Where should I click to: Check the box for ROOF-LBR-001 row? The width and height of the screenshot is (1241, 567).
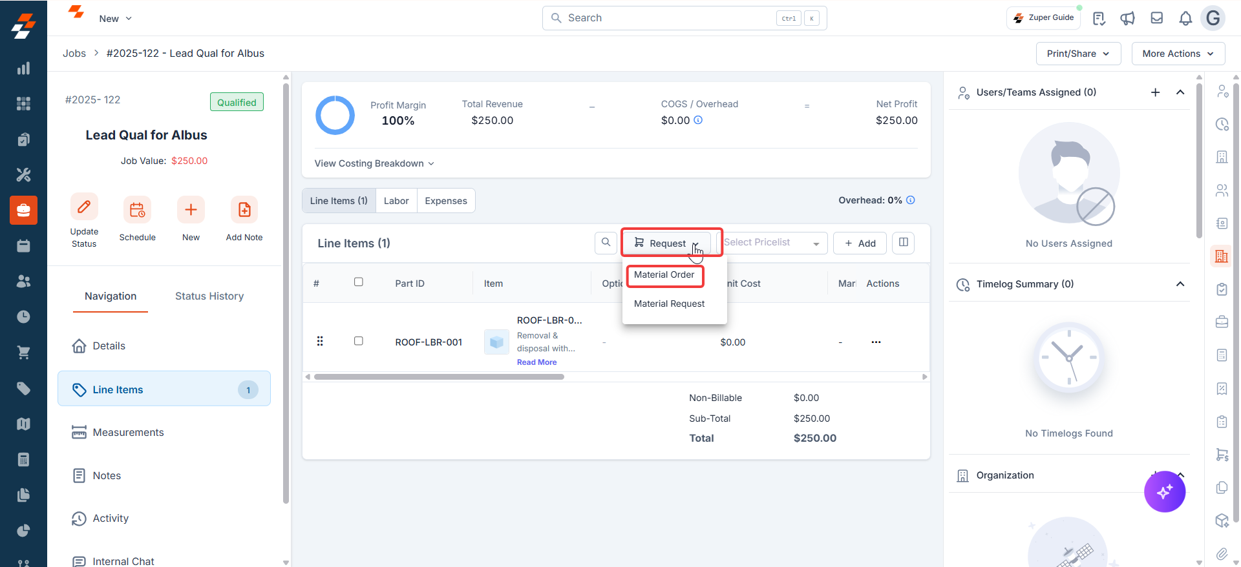(x=359, y=341)
